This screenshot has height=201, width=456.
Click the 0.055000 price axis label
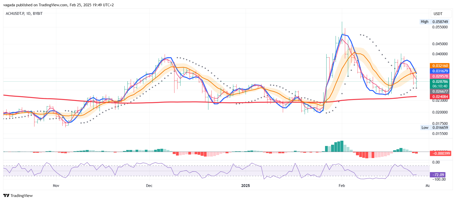tap(440, 27)
